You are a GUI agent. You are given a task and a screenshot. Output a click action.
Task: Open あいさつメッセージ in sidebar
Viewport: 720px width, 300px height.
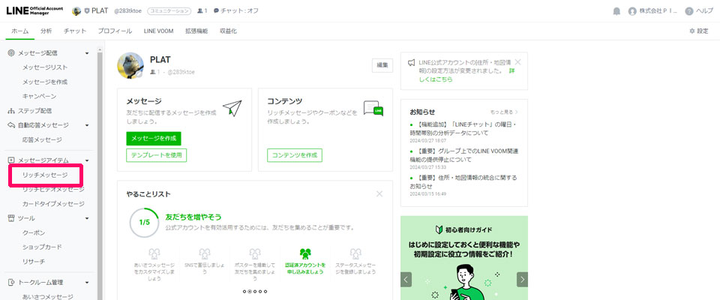pos(48,297)
